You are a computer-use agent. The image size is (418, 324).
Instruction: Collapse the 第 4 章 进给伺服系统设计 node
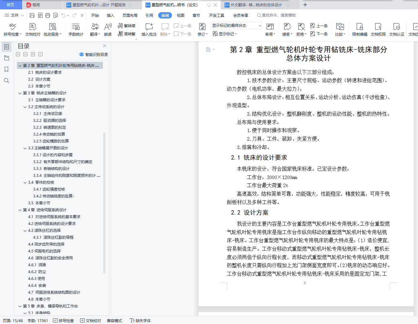coord(20,210)
